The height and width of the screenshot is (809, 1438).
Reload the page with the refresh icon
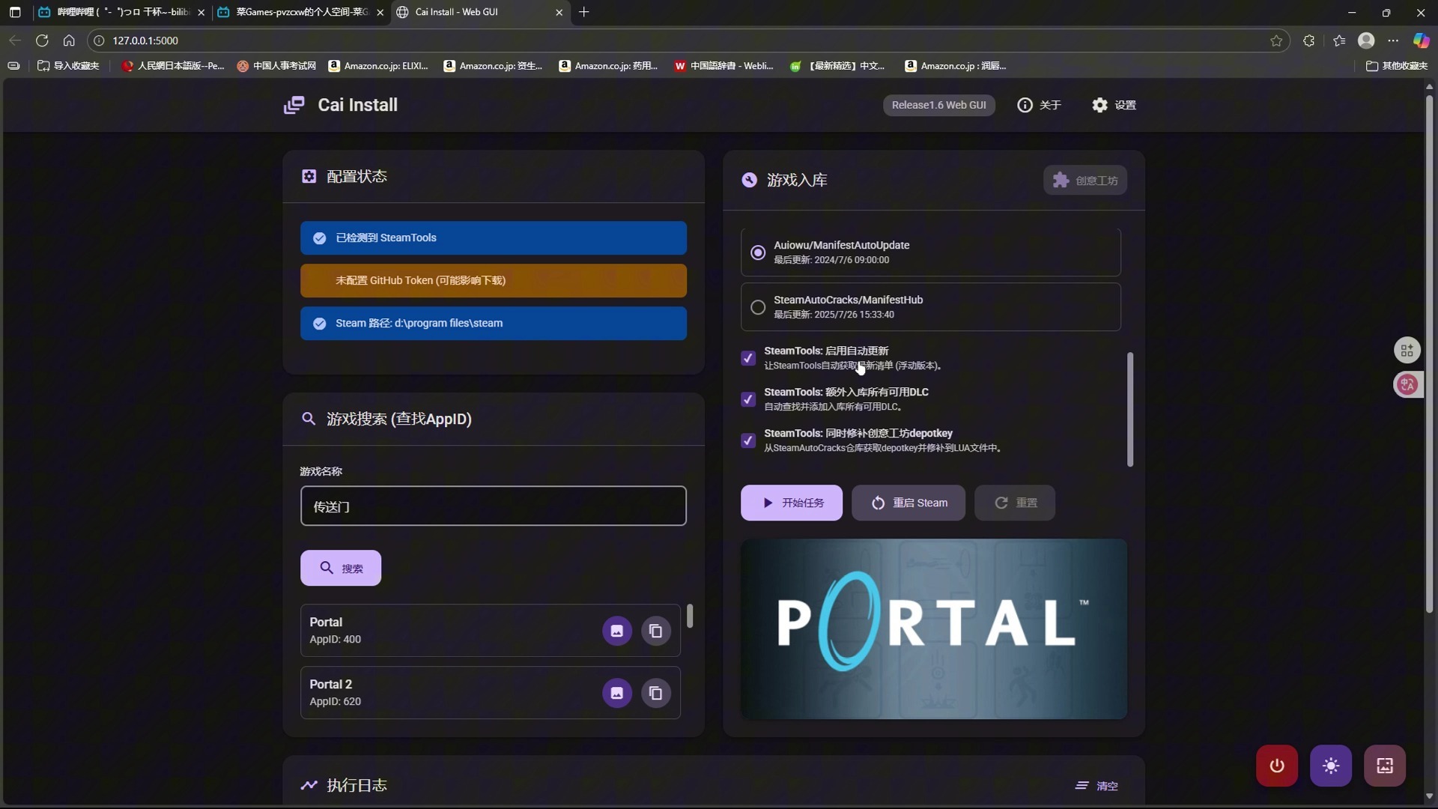42,40
